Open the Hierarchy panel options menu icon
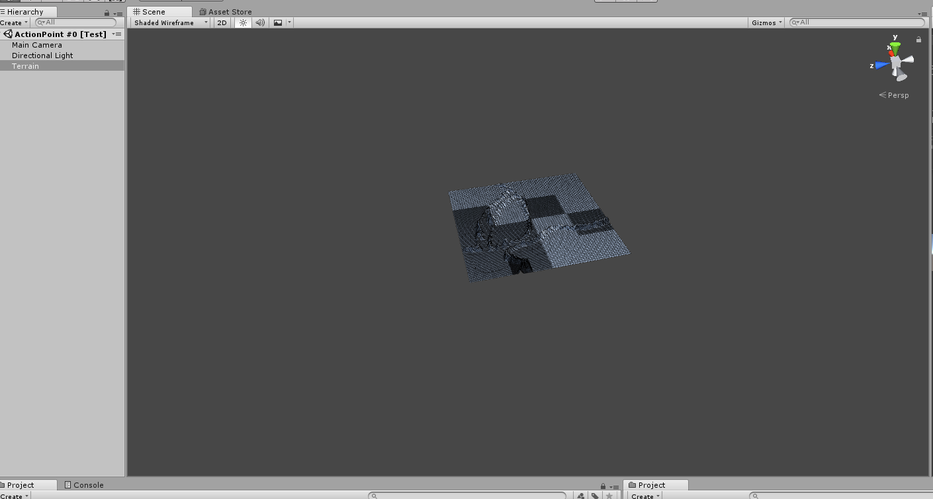933x499 pixels. [x=118, y=13]
